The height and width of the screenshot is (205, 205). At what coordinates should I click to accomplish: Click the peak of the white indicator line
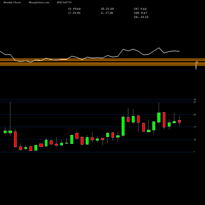[159, 48]
